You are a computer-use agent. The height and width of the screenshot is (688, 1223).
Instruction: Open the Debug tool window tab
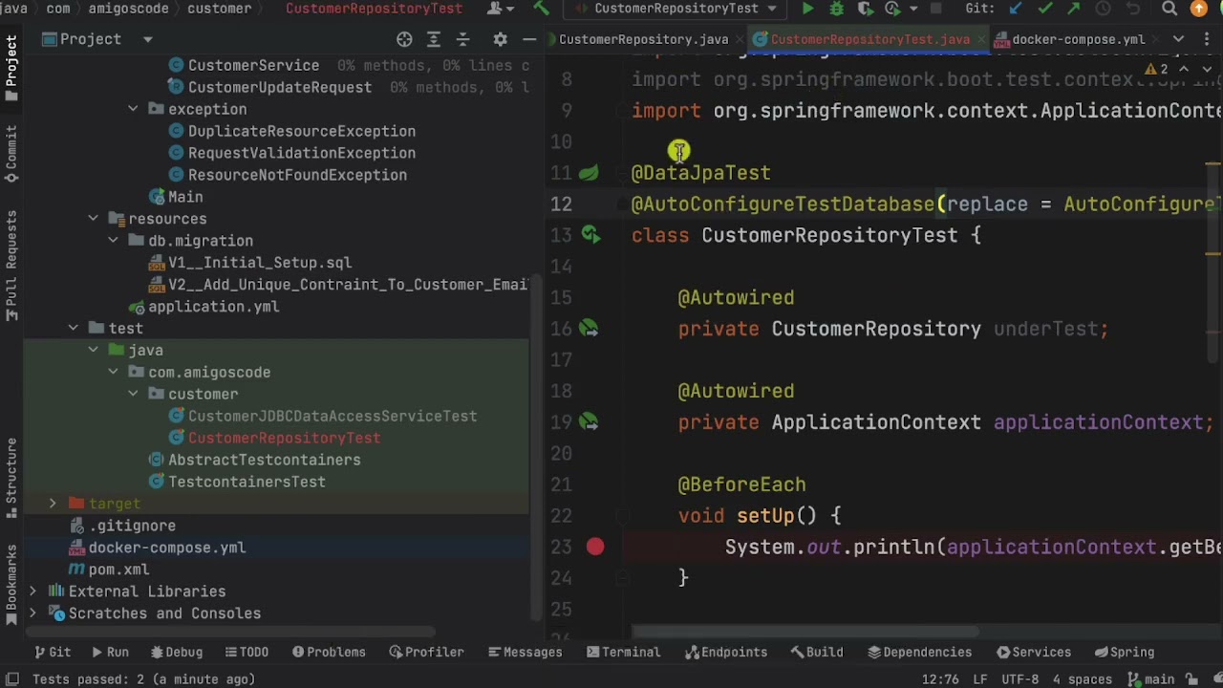pyautogui.click(x=176, y=652)
